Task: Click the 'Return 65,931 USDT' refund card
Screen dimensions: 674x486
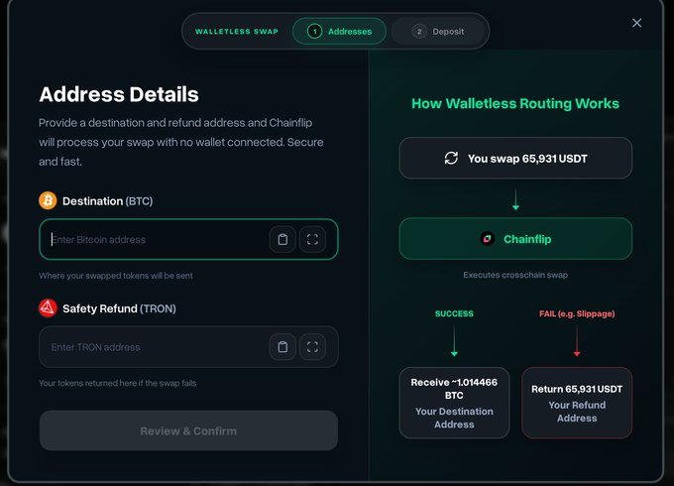Action: click(x=577, y=403)
